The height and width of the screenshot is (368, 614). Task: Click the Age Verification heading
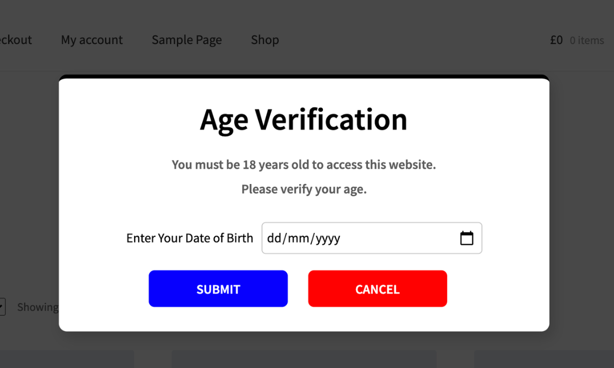pos(303,120)
